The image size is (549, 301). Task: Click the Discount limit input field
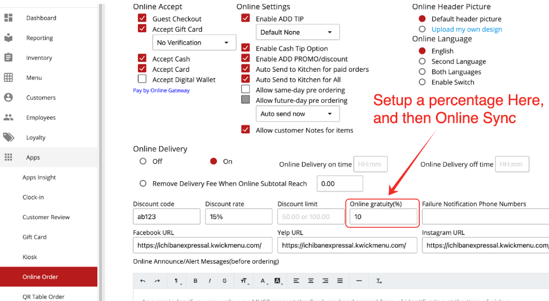311,217
